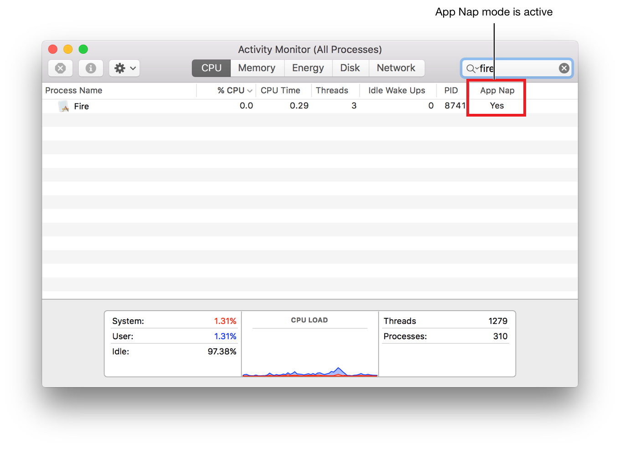Click the Activity Monitor window title
620x449 pixels.
click(310, 49)
